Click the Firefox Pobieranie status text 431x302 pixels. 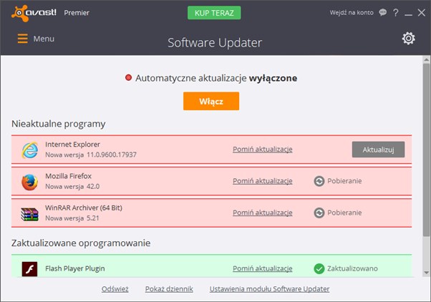click(344, 181)
